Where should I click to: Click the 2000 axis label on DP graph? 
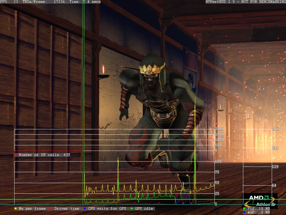pos(219,129)
